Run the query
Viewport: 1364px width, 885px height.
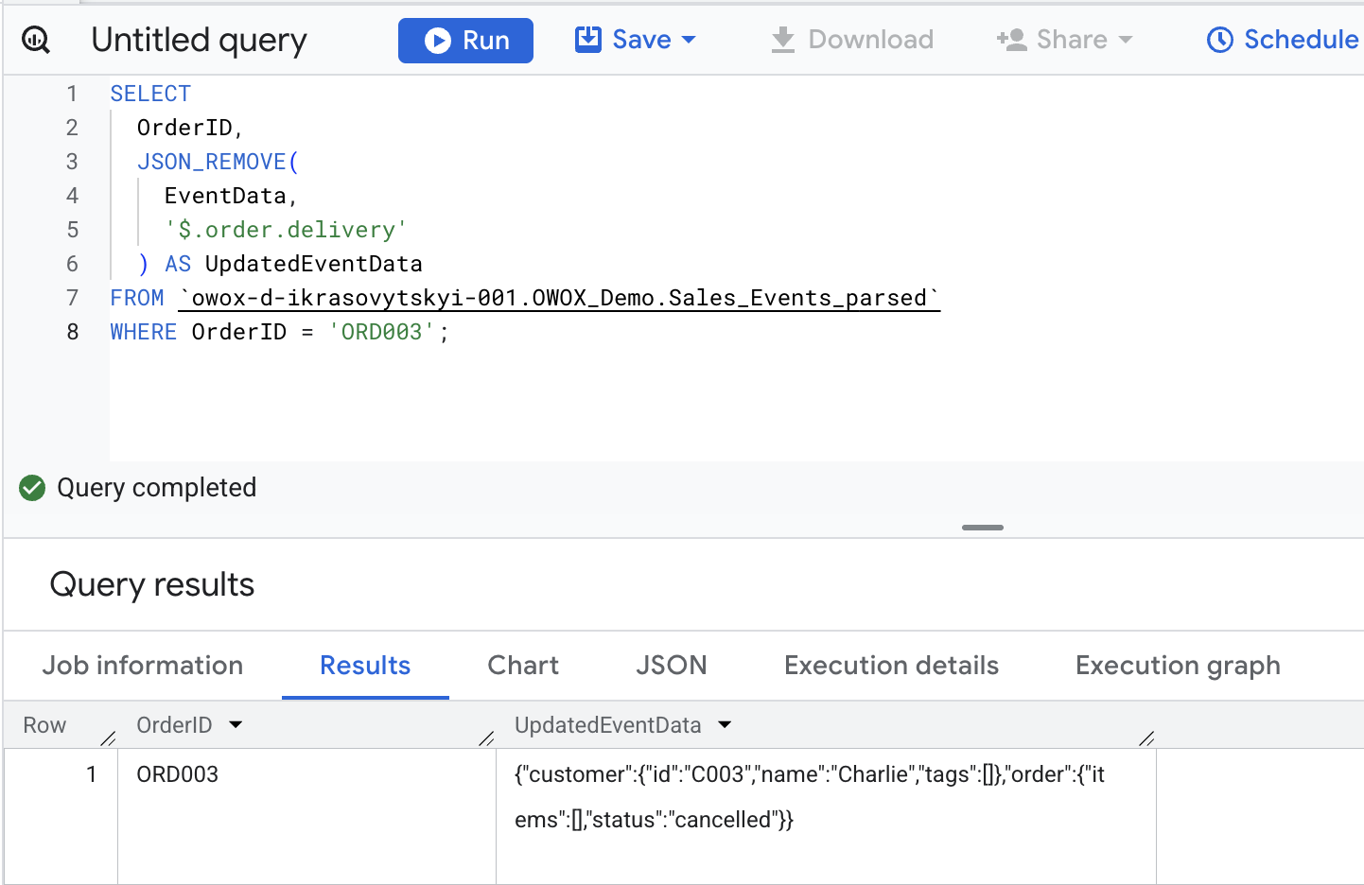click(x=465, y=41)
